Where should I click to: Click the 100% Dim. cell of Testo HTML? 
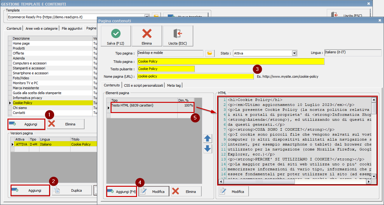coord(185,105)
